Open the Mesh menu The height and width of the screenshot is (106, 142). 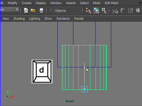point(96,3)
